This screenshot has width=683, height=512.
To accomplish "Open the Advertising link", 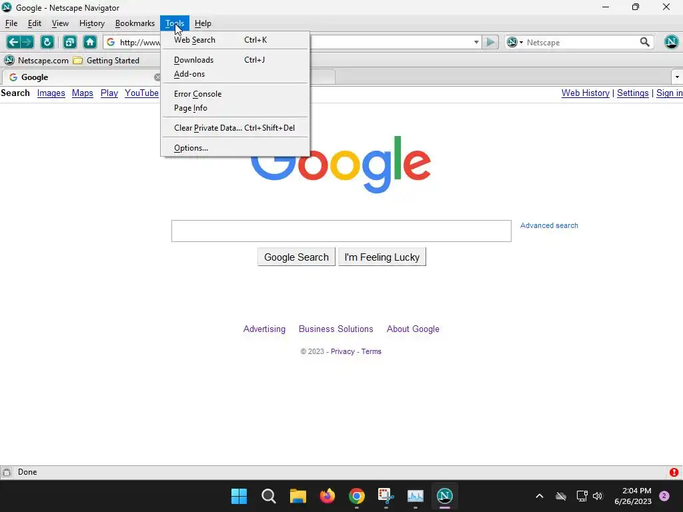I will click(264, 329).
